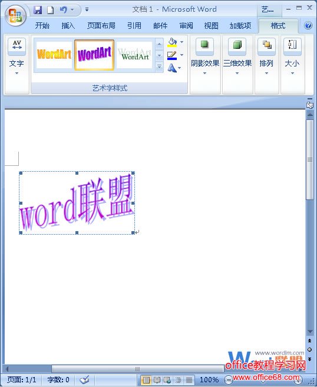The height and width of the screenshot is (387, 317).
Task: Create new document from quick access toolbar
Action: coord(50,10)
